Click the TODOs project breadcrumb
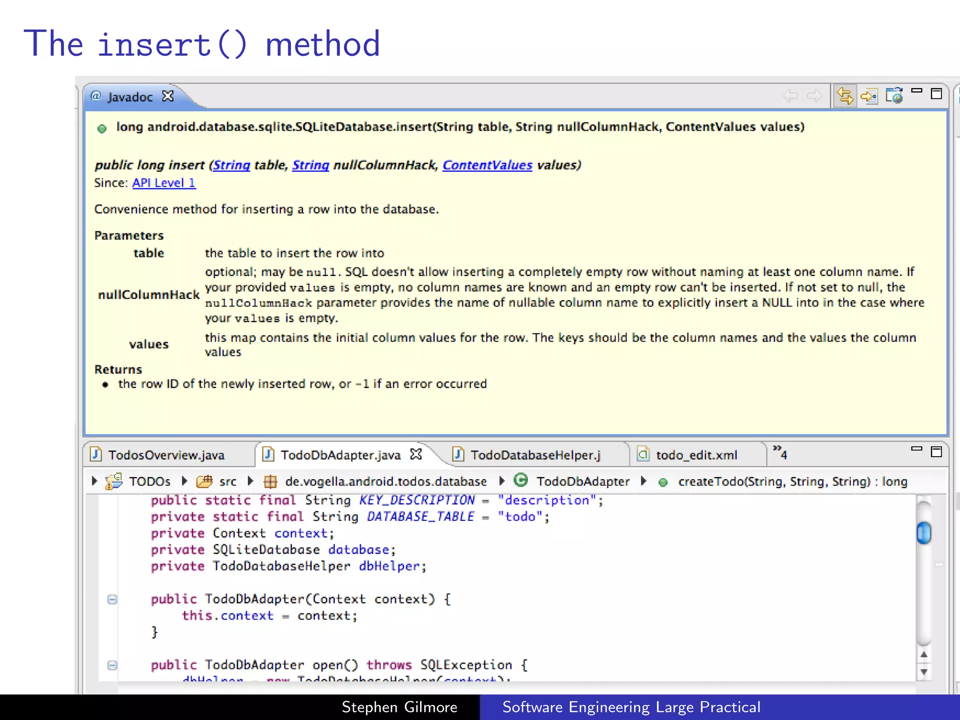 pos(150,481)
